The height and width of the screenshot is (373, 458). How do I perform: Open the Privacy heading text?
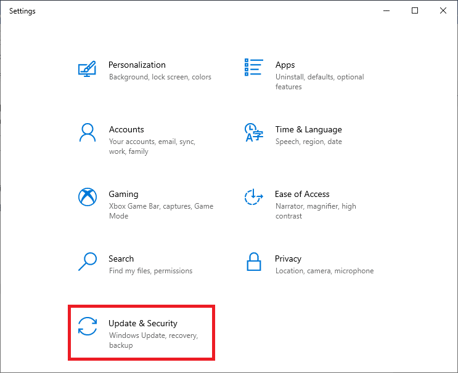click(288, 259)
